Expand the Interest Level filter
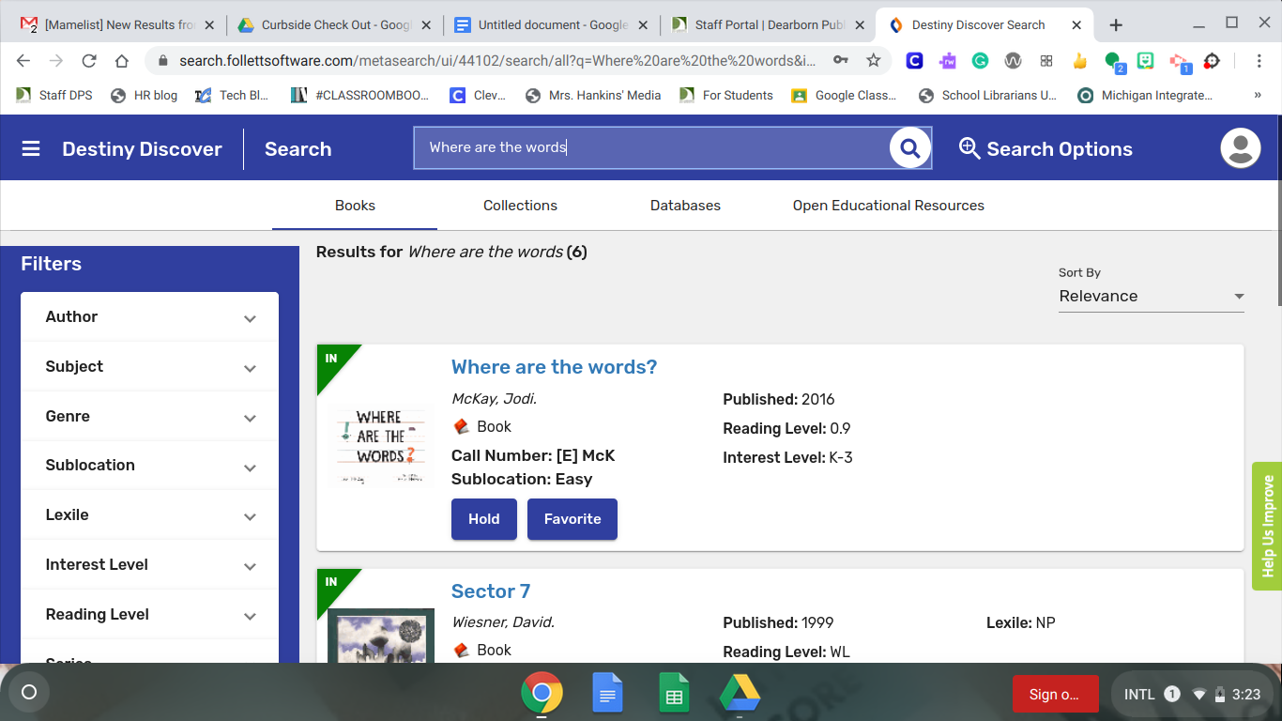The width and height of the screenshot is (1282, 721). click(150, 565)
